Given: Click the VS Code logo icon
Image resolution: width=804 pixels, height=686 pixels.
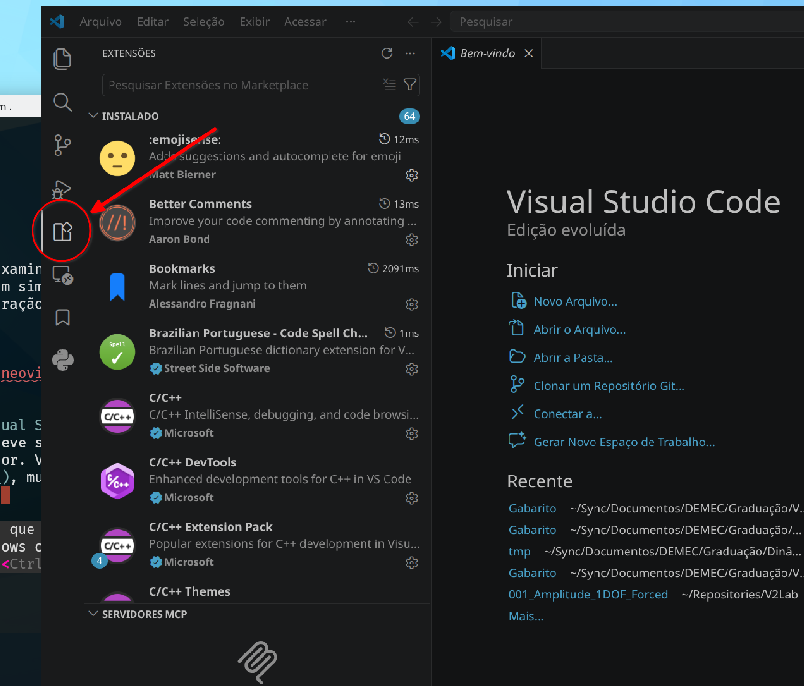Looking at the screenshot, I should [x=57, y=22].
